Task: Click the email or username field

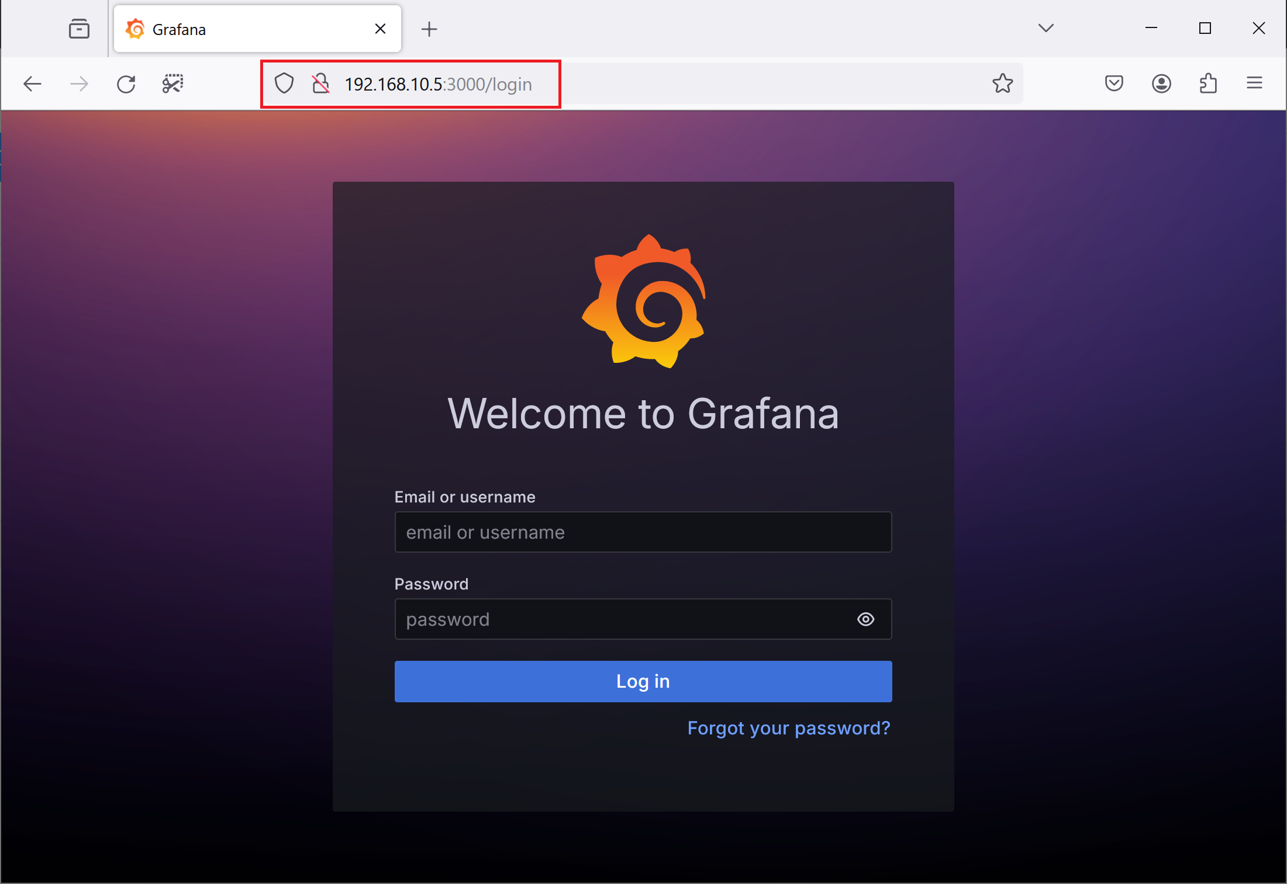Action: [x=643, y=532]
